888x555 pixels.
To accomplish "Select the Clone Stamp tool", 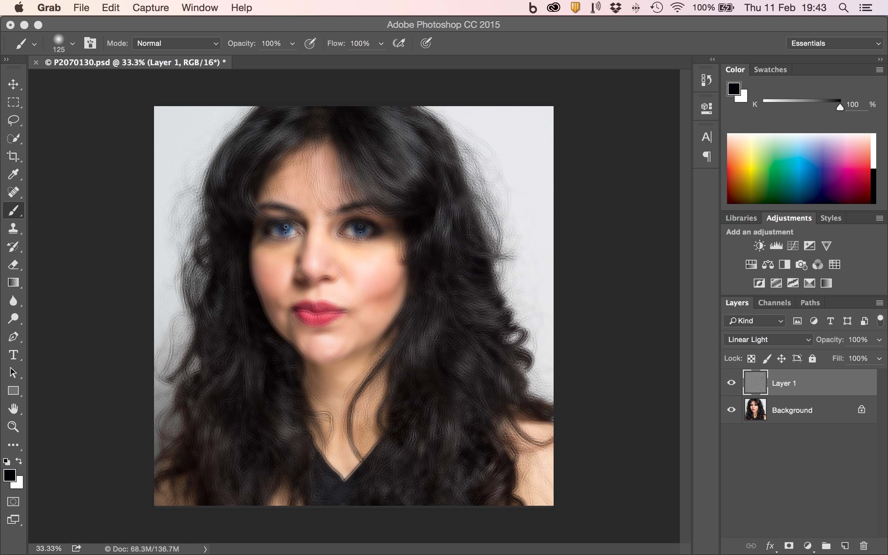I will [14, 228].
